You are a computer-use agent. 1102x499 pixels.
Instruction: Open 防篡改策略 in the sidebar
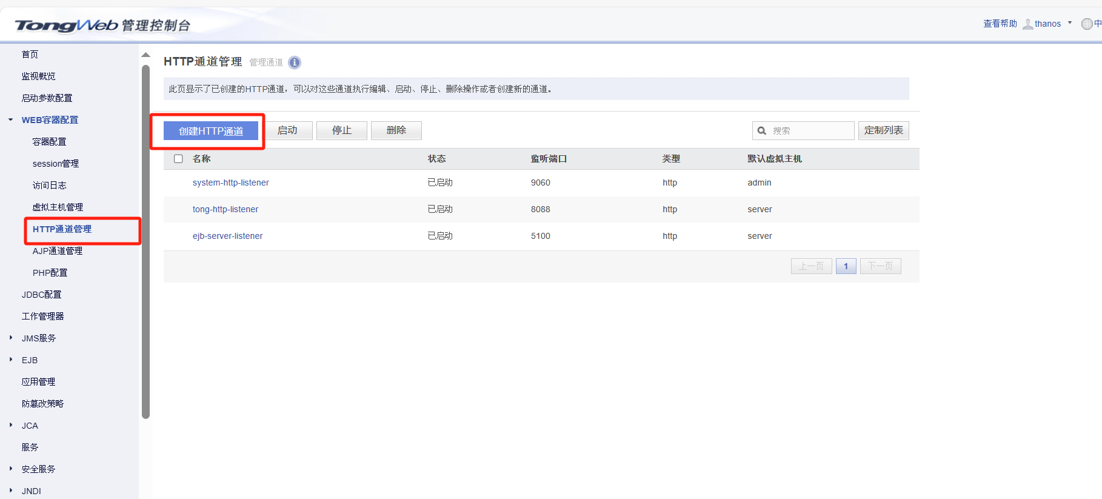pos(42,404)
